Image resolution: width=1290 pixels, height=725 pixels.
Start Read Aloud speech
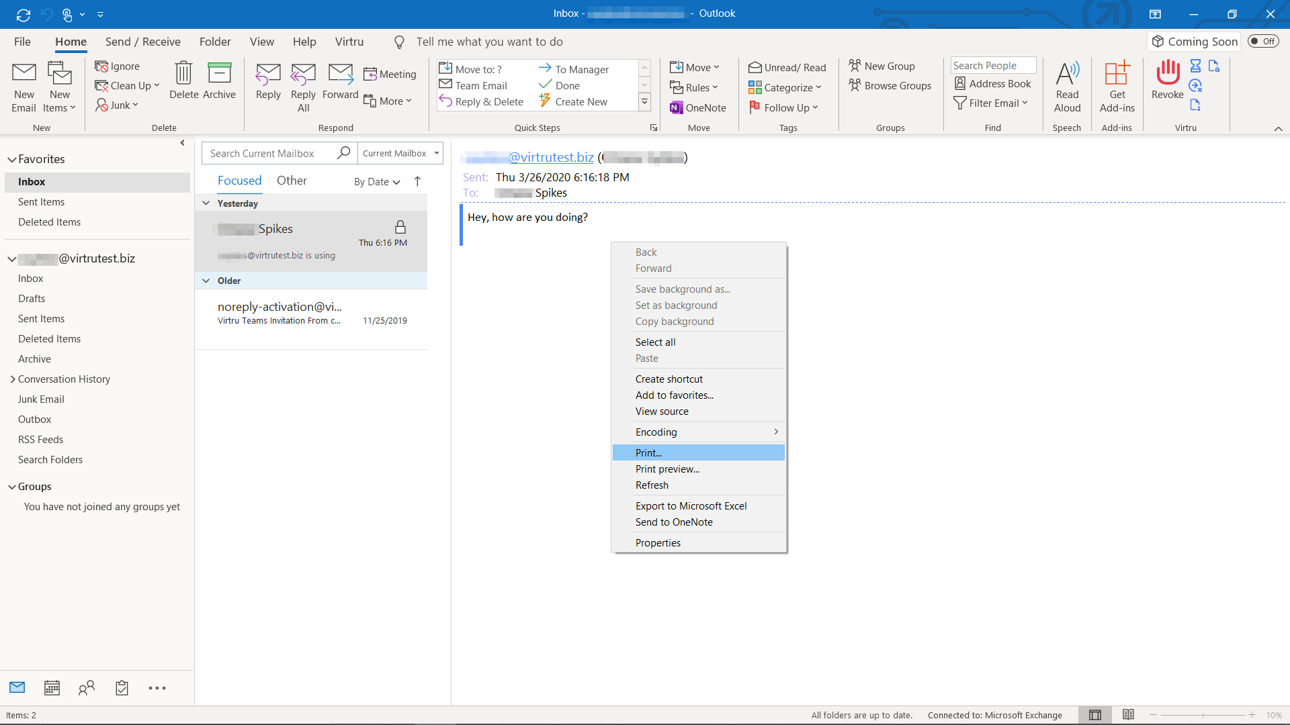[1067, 87]
